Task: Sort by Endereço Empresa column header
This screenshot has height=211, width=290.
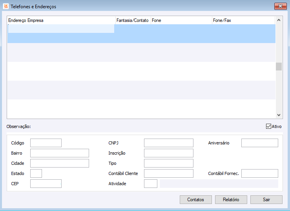Action: [x=61, y=20]
